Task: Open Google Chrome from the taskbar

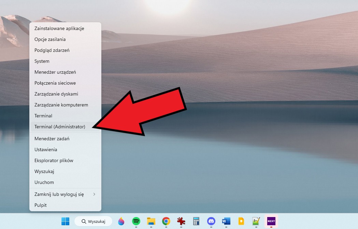Action: pos(166,221)
